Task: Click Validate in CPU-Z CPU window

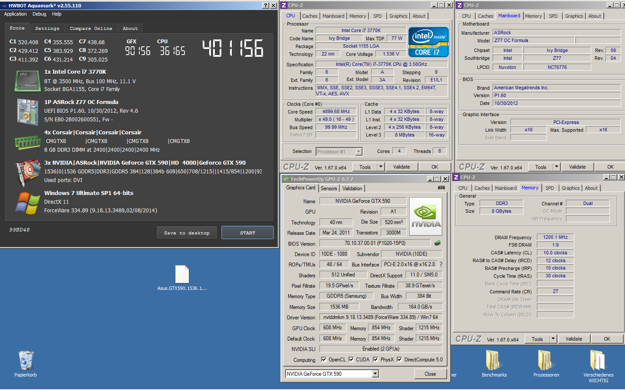Action: coord(401,167)
